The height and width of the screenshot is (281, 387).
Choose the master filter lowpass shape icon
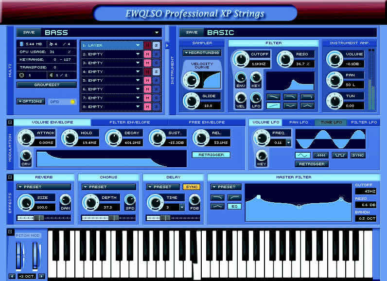click(x=217, y=197)
